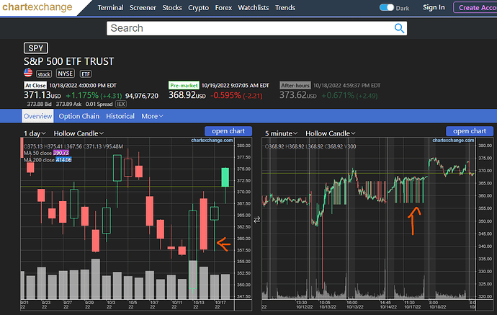Click the -0.595% pre-market change

coord(225,95)
